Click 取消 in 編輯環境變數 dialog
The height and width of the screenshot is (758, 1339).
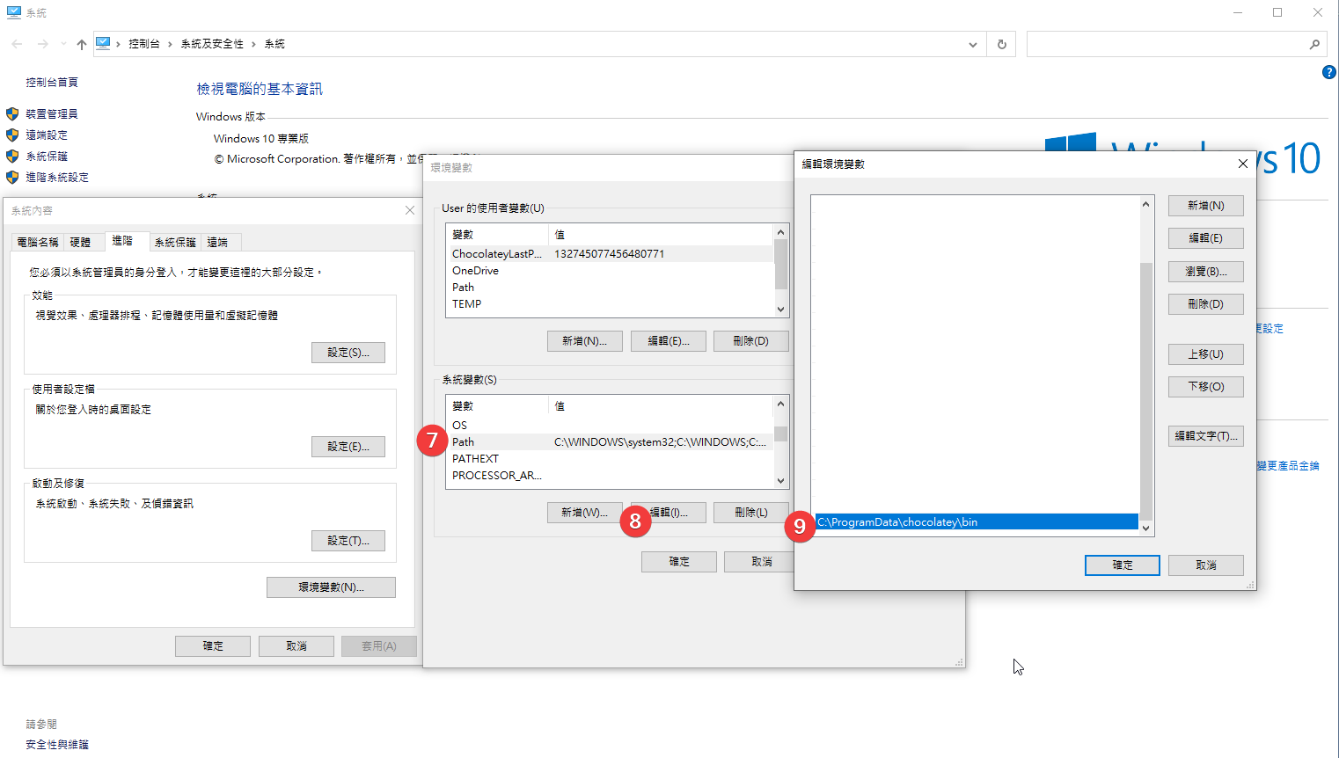1206,565
